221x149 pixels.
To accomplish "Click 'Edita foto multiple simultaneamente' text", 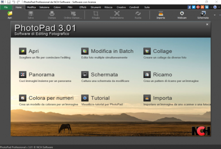I will pyautogui.click(x=104, y=57).
